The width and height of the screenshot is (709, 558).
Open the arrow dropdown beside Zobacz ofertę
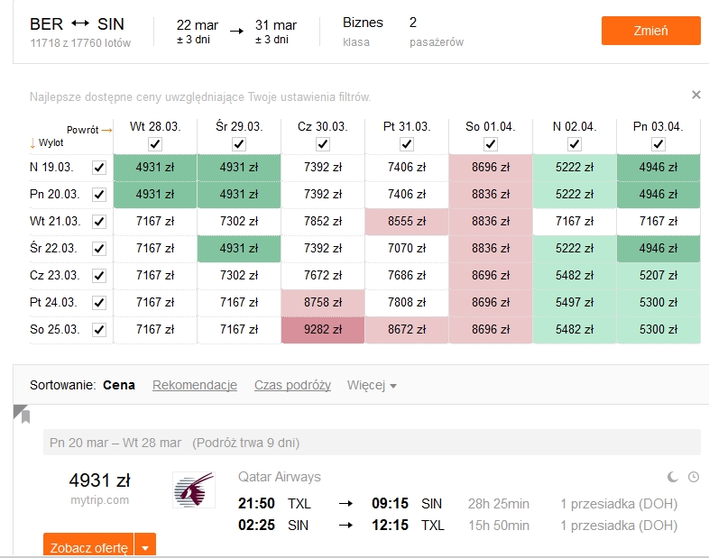coord(145,545)
